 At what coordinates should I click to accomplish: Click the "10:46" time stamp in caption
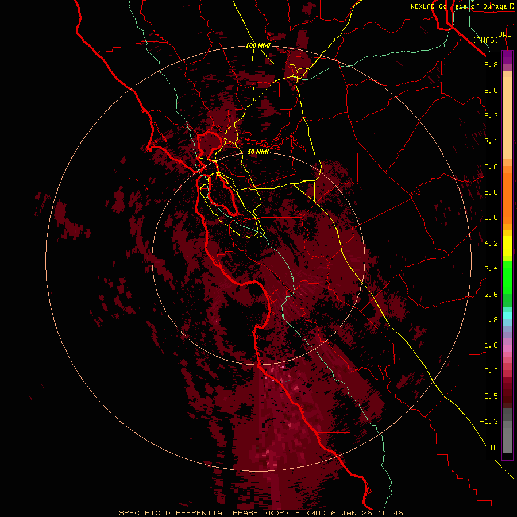click(x=391, y=513)
